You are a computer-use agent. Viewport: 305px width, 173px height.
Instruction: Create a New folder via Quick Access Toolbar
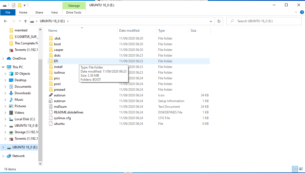[x=19, y=5]
